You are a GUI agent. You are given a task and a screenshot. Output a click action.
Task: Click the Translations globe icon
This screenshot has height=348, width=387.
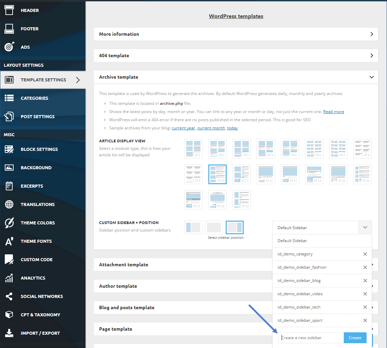9,205
